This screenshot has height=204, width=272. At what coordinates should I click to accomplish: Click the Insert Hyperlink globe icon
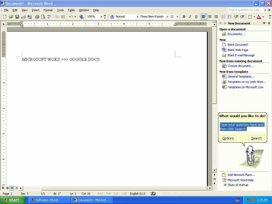(81, 17)
